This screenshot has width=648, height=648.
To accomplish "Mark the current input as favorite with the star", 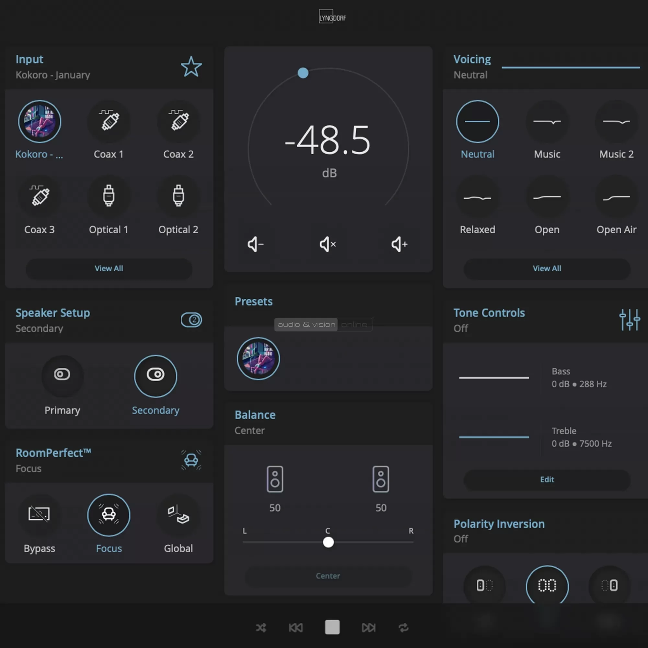I will coord(191,66).
